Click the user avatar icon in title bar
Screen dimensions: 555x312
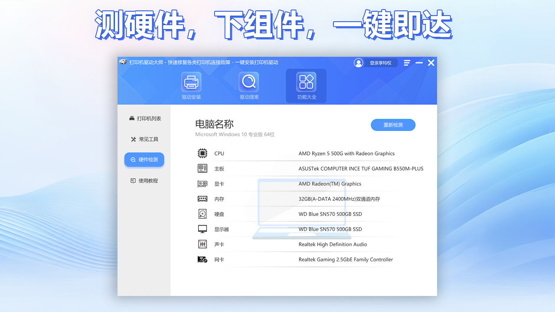coord(359,62)
